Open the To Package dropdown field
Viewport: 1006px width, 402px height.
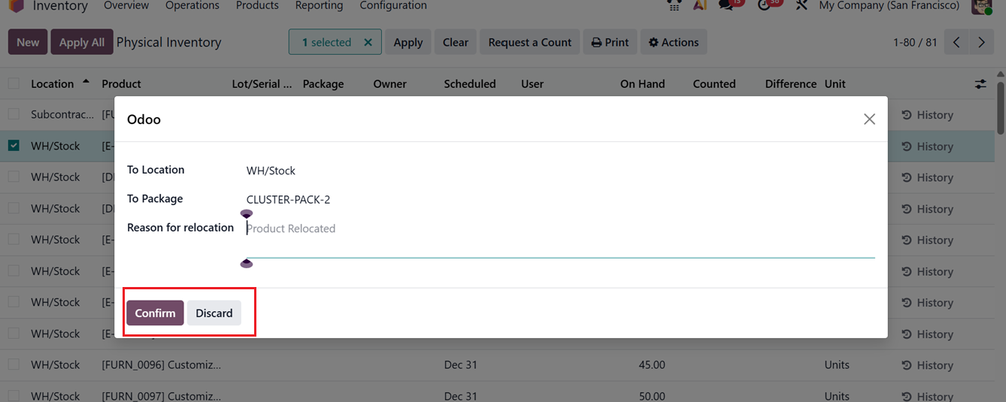point(556,199)
